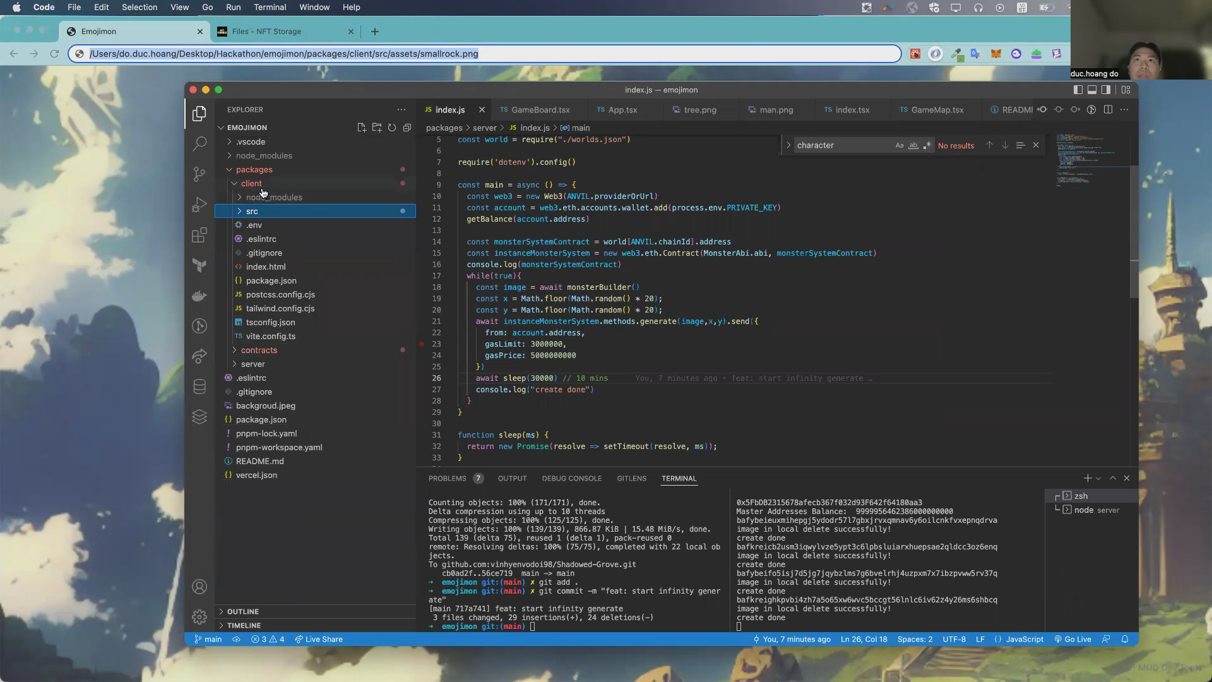
Task: Open the Terminal menu in menu bar
Action: [270, 8]
